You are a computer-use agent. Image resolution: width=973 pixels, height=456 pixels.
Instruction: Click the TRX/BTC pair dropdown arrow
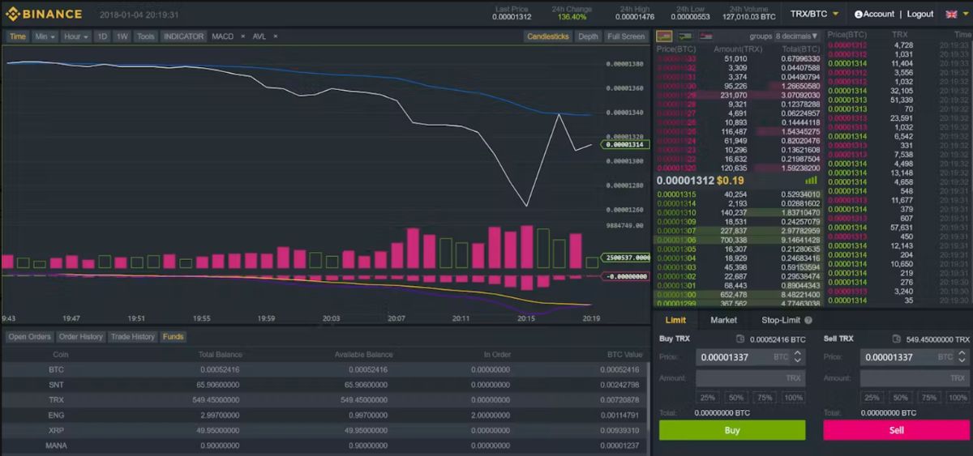point(836,15)
